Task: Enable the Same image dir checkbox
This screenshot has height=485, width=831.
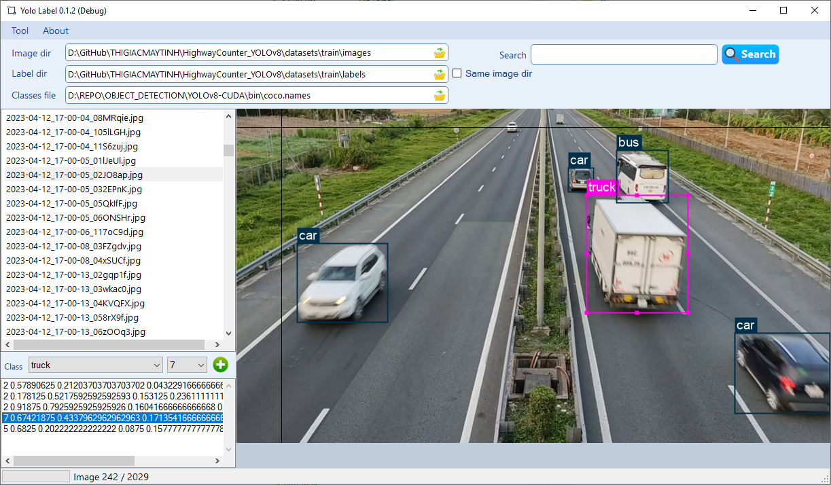Action: (x=457, y=73)
